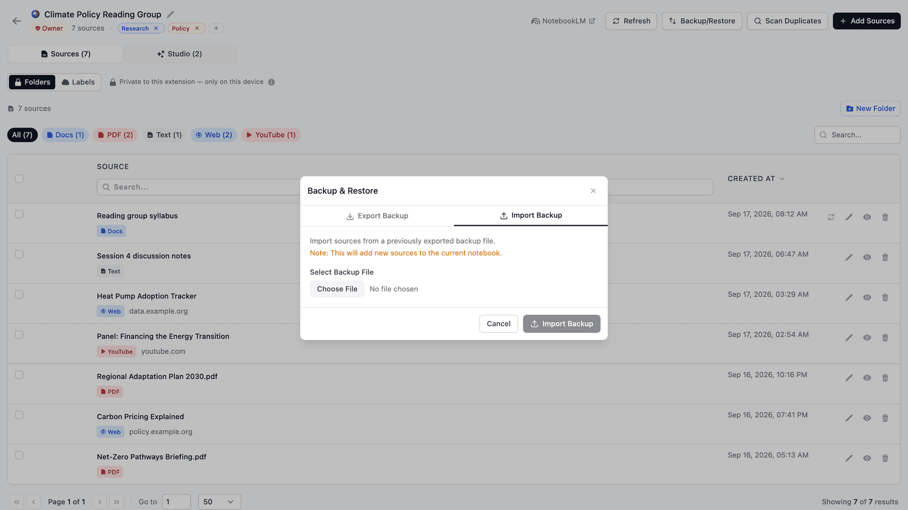Add a new tag with the plus icon
Viewport: 908px width, 510px height.
click(216, 28)
